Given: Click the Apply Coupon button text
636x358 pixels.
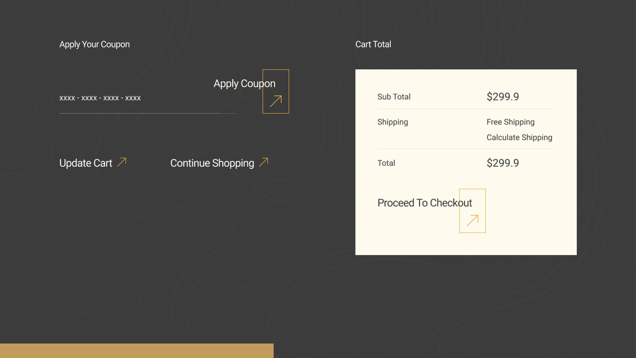Looking at the screenshot, I should point(244,84).
